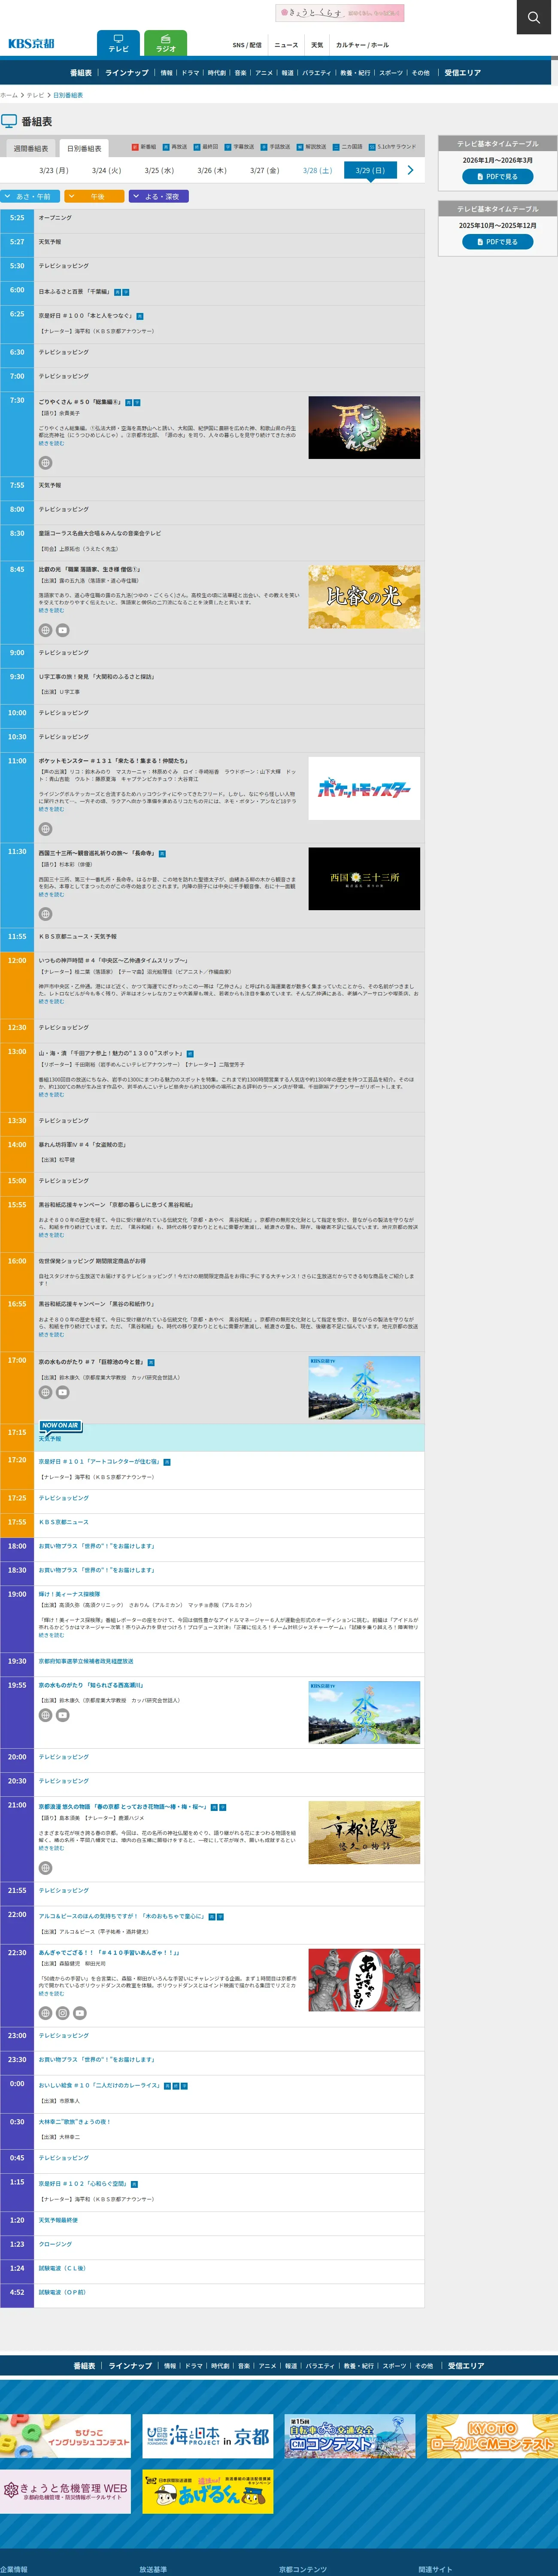Open the ホーム breadcrumb link
This screenshot has width=558, height=2576.
pyautogui.click(x=9, y=95)
